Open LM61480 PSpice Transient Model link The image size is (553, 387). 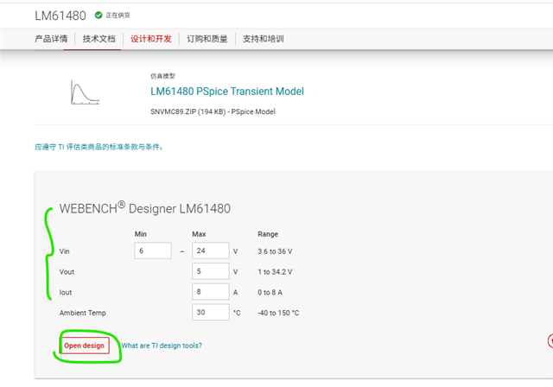[227, 92]
